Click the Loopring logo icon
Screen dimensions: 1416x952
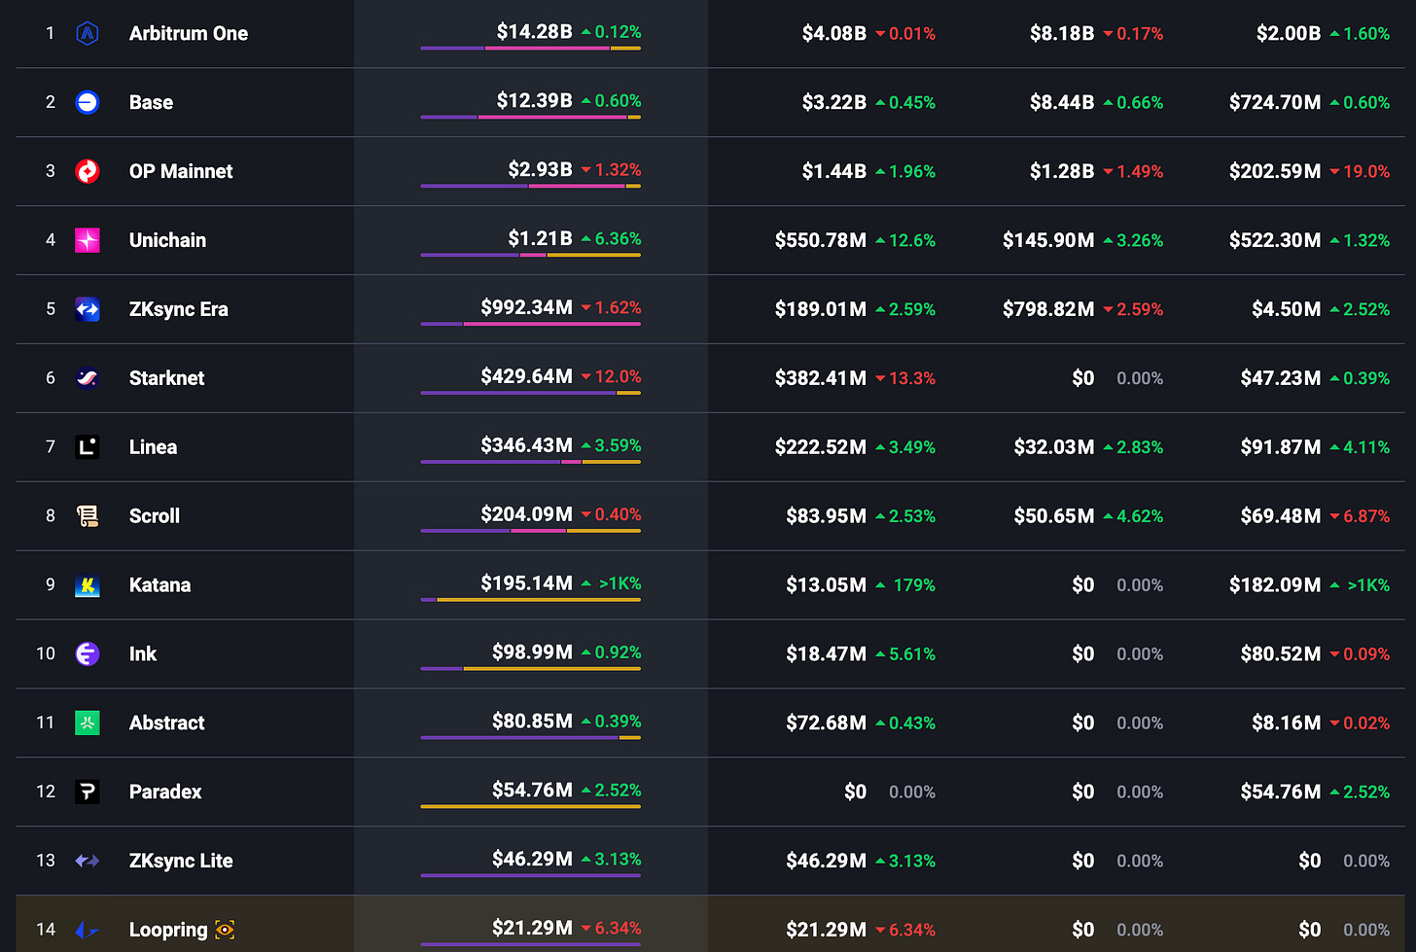(88, 931)
